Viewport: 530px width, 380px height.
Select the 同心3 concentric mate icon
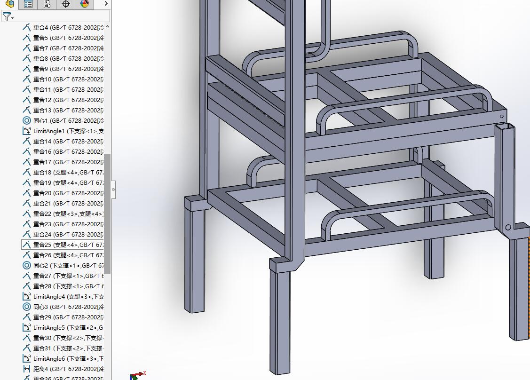pos(27,307)
